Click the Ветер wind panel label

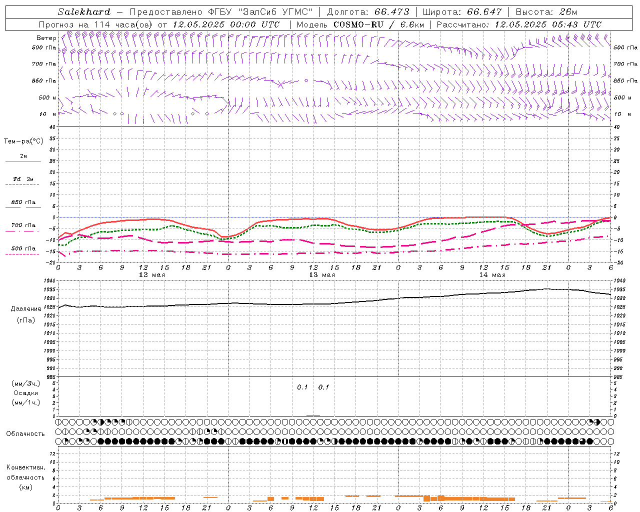coord(46,38)
